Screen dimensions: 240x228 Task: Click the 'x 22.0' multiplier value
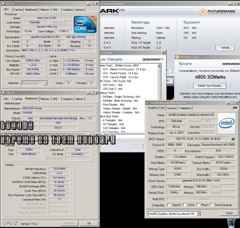33,65
